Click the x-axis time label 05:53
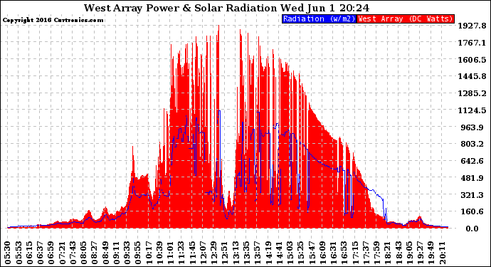 (19, 253)
